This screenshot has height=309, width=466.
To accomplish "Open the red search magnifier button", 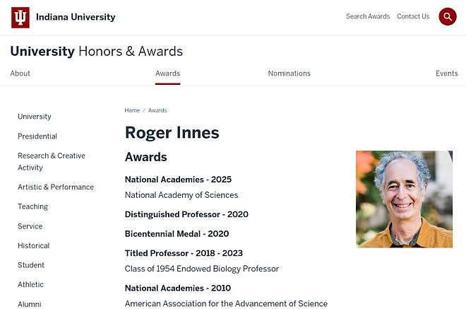I will [448, 17].
